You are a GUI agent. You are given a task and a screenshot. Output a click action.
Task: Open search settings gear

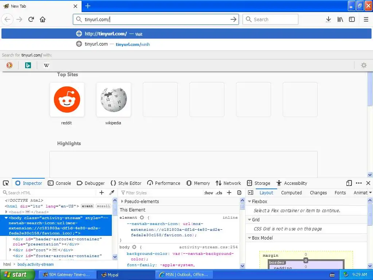[x=364, y=65]
